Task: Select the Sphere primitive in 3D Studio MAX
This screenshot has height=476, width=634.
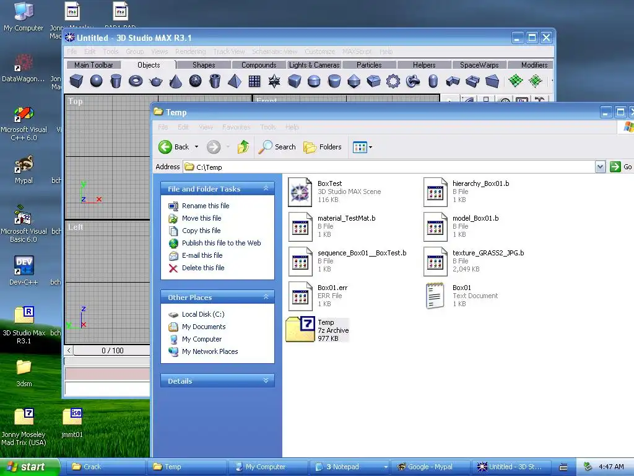Action: 96,81
